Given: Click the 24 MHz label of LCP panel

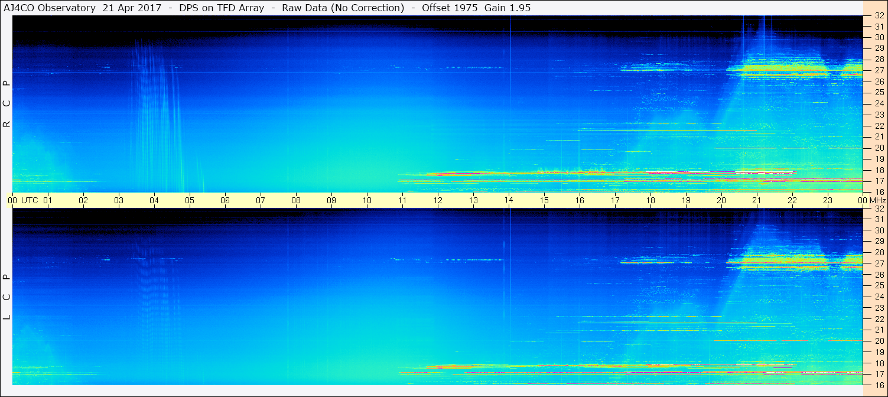Looking at the screenshot, I should 879,297.
